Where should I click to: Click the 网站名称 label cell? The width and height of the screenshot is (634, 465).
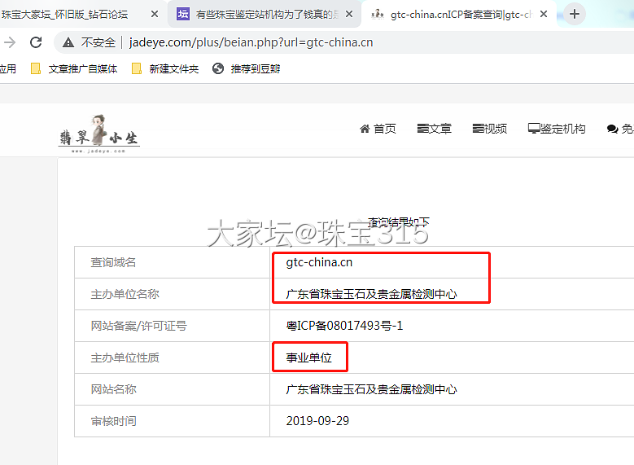[x=173, y=389]
